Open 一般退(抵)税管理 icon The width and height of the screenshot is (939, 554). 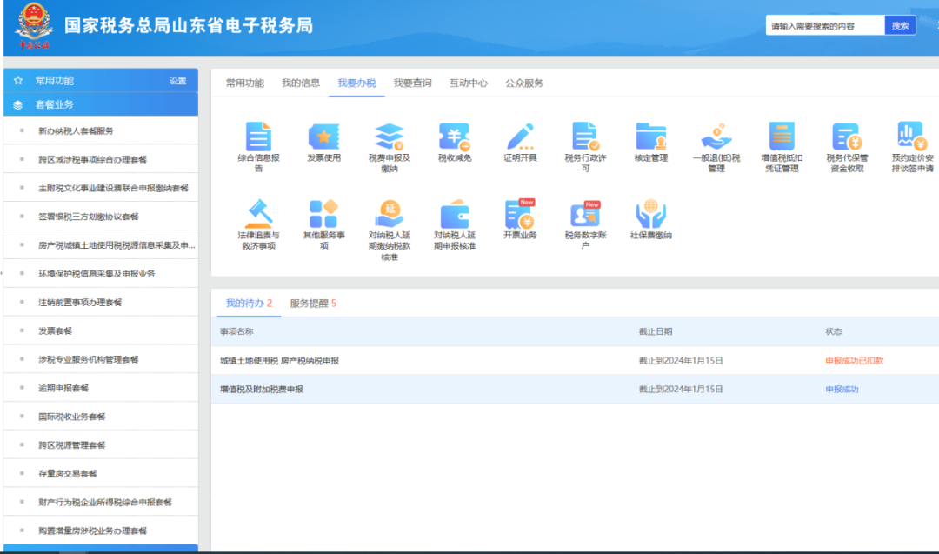pyautogui.click(x=716, y=137)
